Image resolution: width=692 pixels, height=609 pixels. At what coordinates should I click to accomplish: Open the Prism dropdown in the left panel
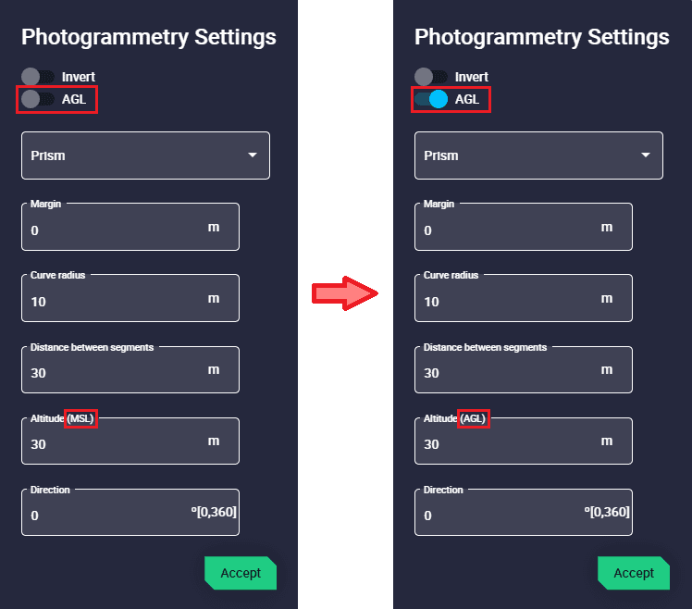(x=145, y=155)
